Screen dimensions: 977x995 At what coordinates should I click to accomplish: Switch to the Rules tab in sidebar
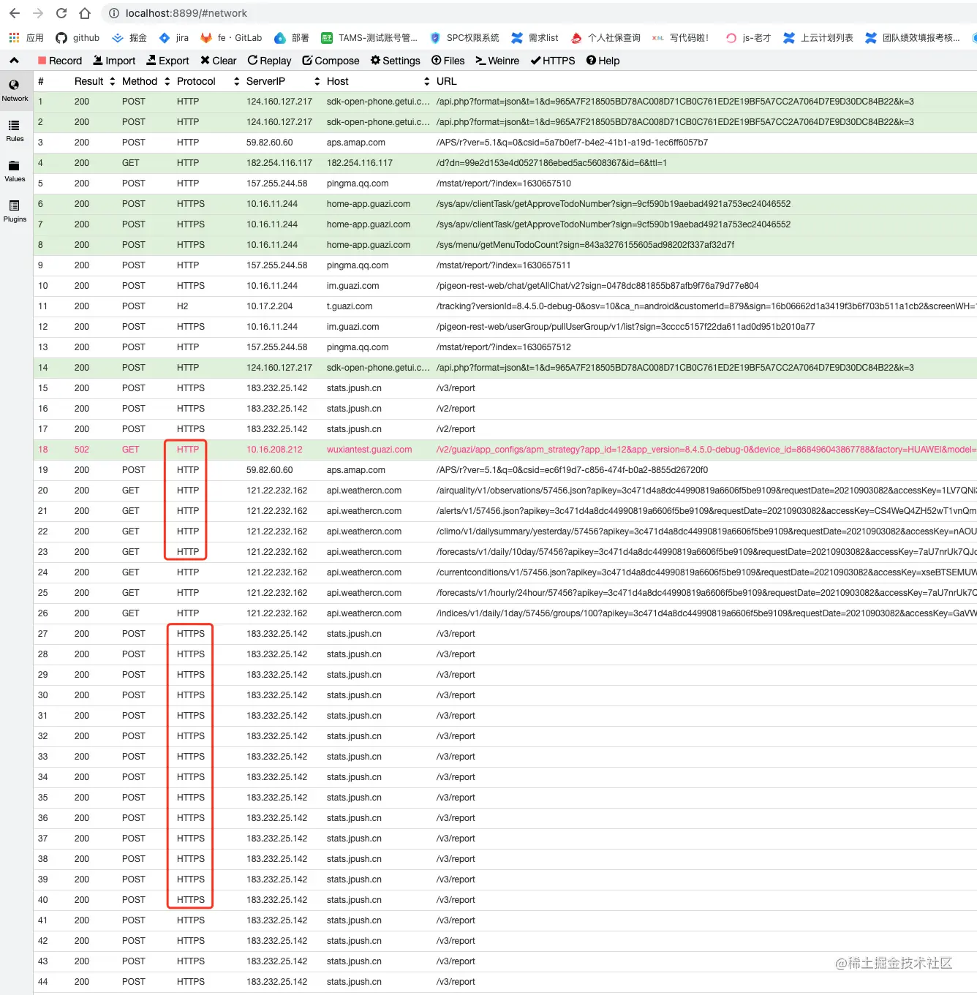tap(15, 131)
